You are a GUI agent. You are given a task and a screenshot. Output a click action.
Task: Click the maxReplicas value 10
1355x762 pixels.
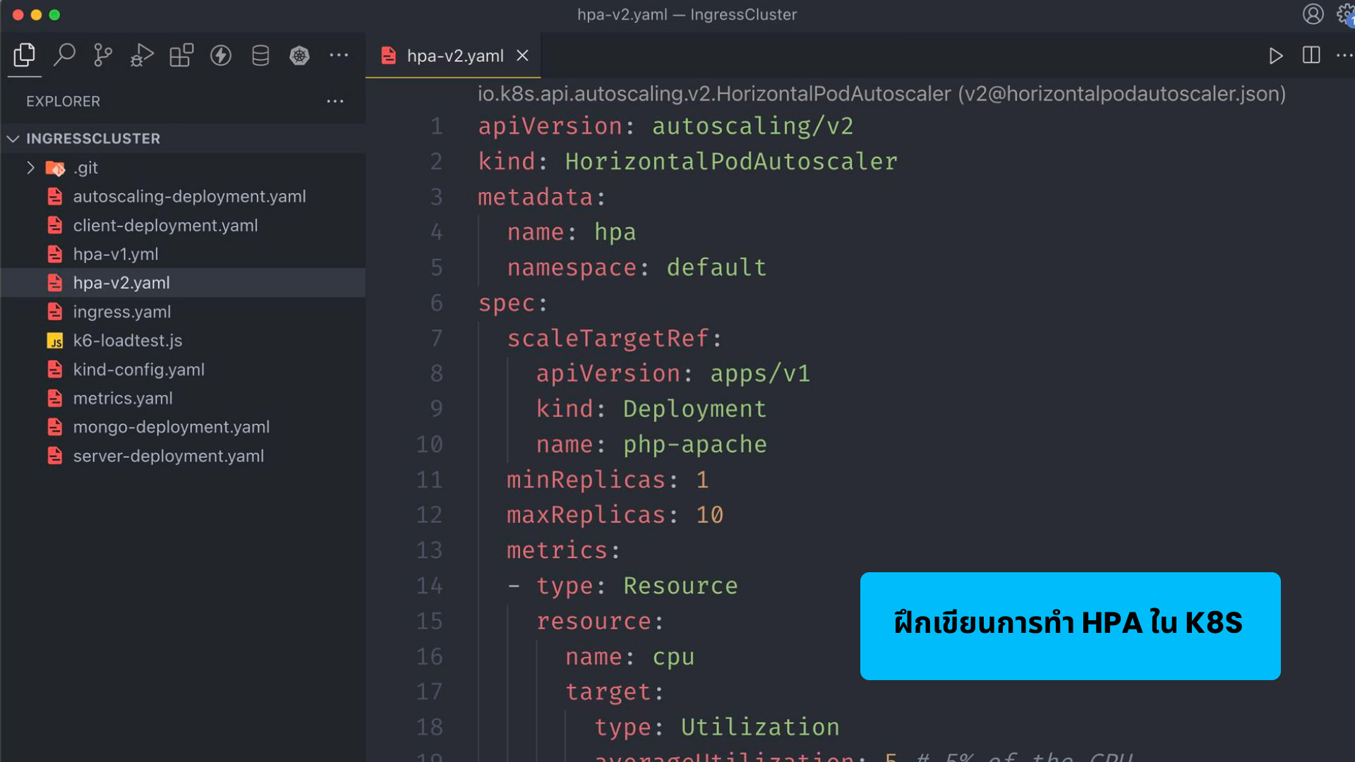pyautogui.click(x=709, y=515)
